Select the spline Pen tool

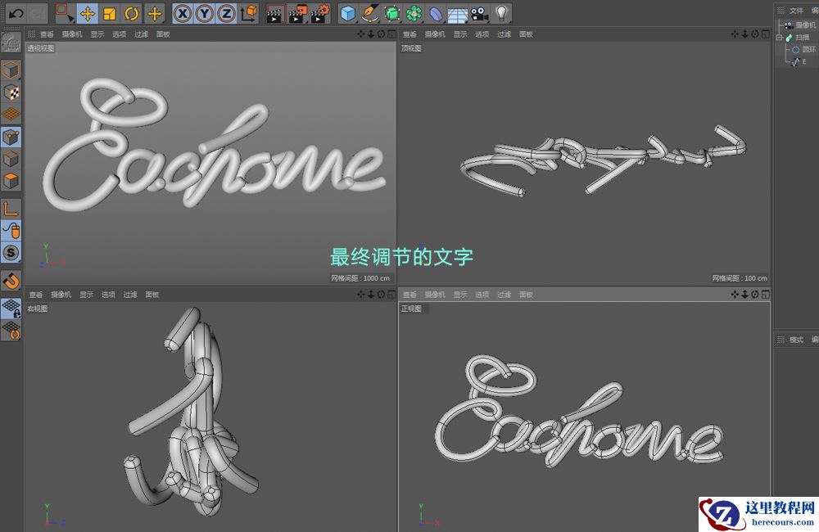click(x=372, y=12)
